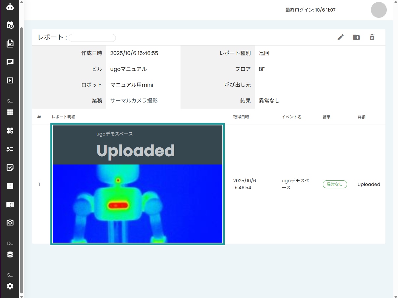398x298 pixels.
Task: Click the trash delete icon for this report
Action: point(372,37)
